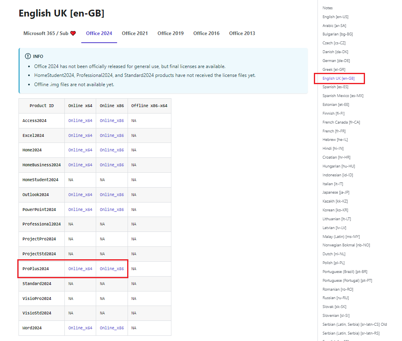Download ProPlus2024 Online_x86 installer
402x341 pixels.
112,269
